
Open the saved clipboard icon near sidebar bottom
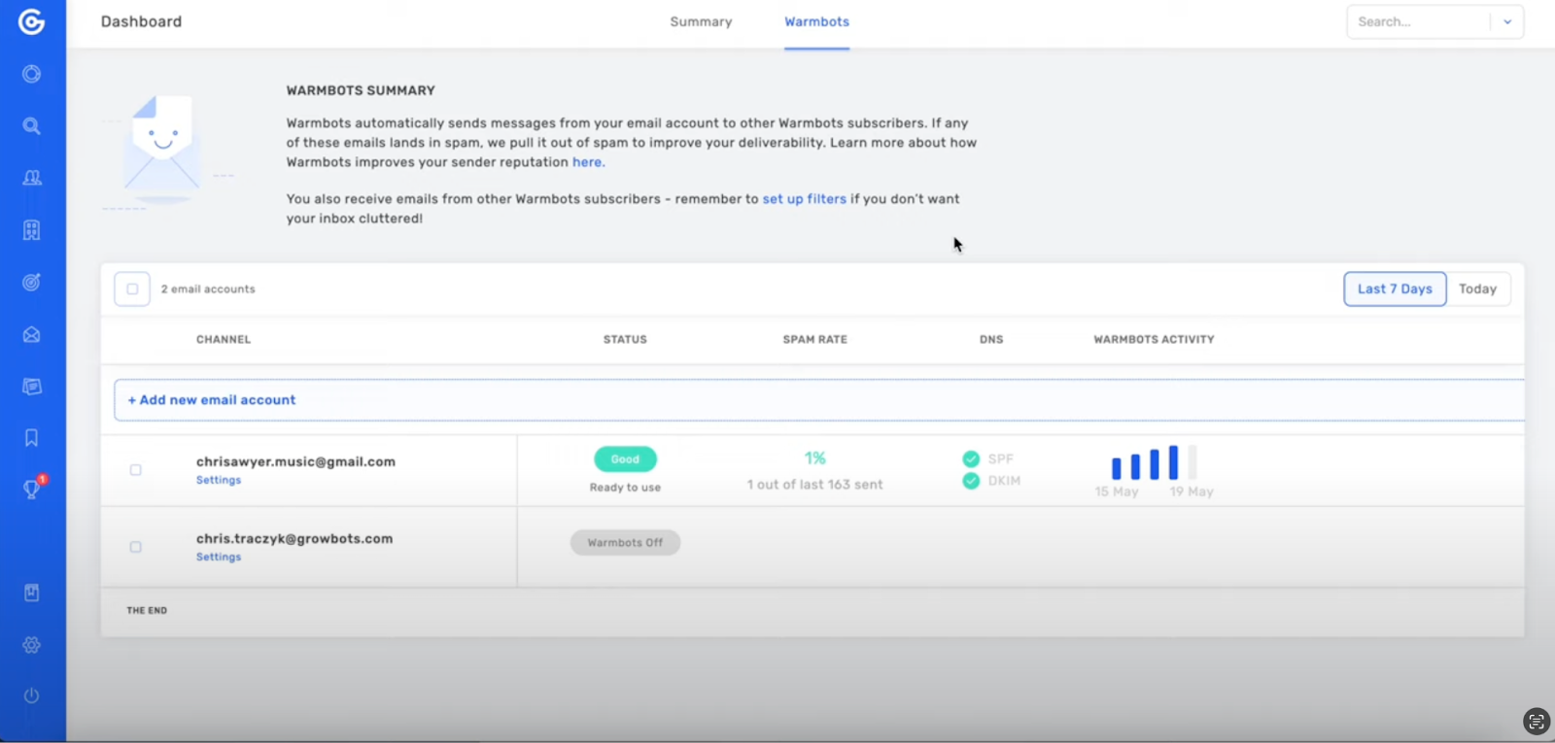point(32,592)
